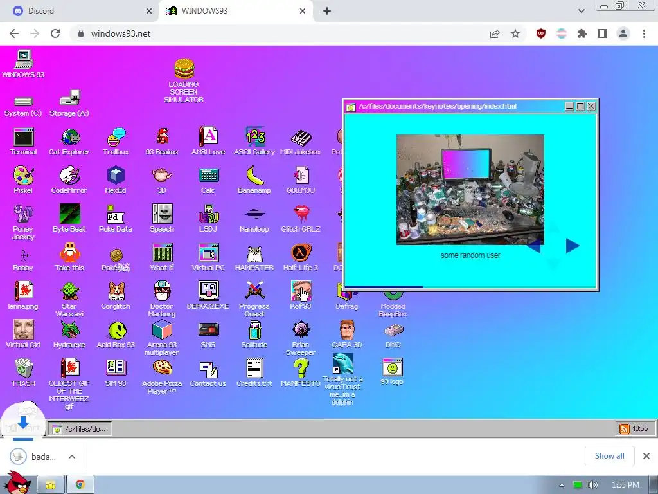Go to previous keynote slide arrow
Image resolution: width=658 pixels, height=494 pixels.
[534, 246]
